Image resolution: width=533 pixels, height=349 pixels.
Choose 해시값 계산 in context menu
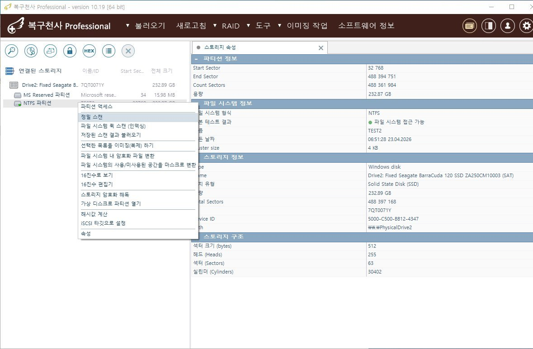coord(138,214)
